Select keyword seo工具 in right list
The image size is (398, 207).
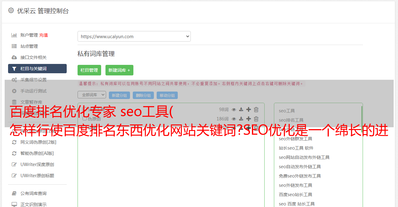pyautogui.click(x=287, y=111)
